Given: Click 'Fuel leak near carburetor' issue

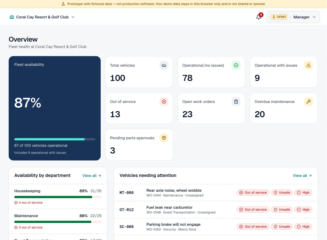Looking at the screenshot, I should pos(169,207).
